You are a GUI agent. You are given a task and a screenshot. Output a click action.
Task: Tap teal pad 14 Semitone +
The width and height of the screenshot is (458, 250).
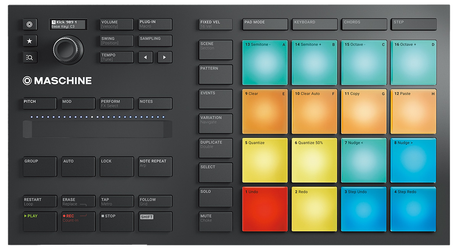pos(314,62)
